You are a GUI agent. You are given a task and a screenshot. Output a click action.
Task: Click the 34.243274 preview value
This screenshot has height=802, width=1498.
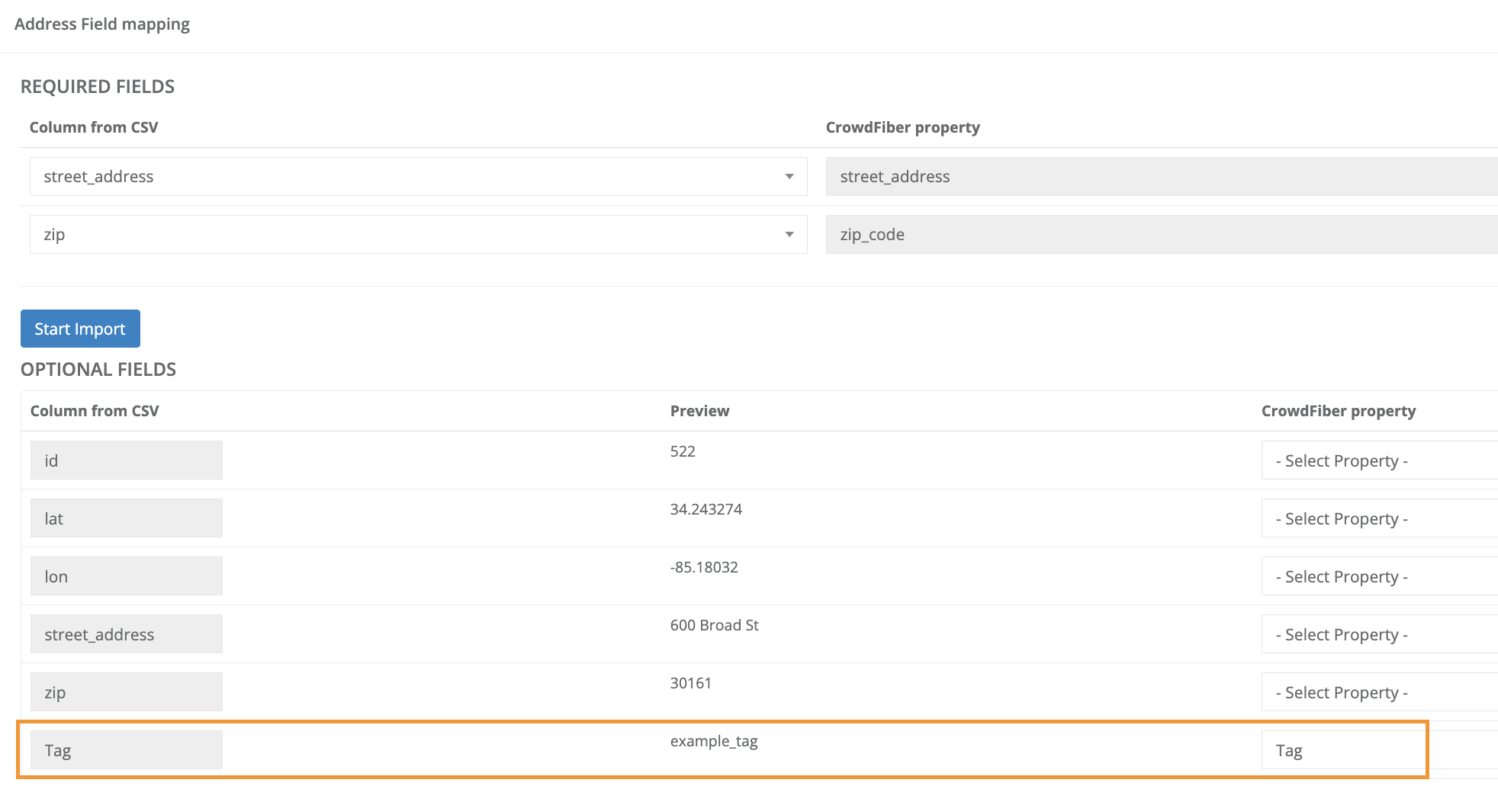pyautogui.click(x=706, y=509)
